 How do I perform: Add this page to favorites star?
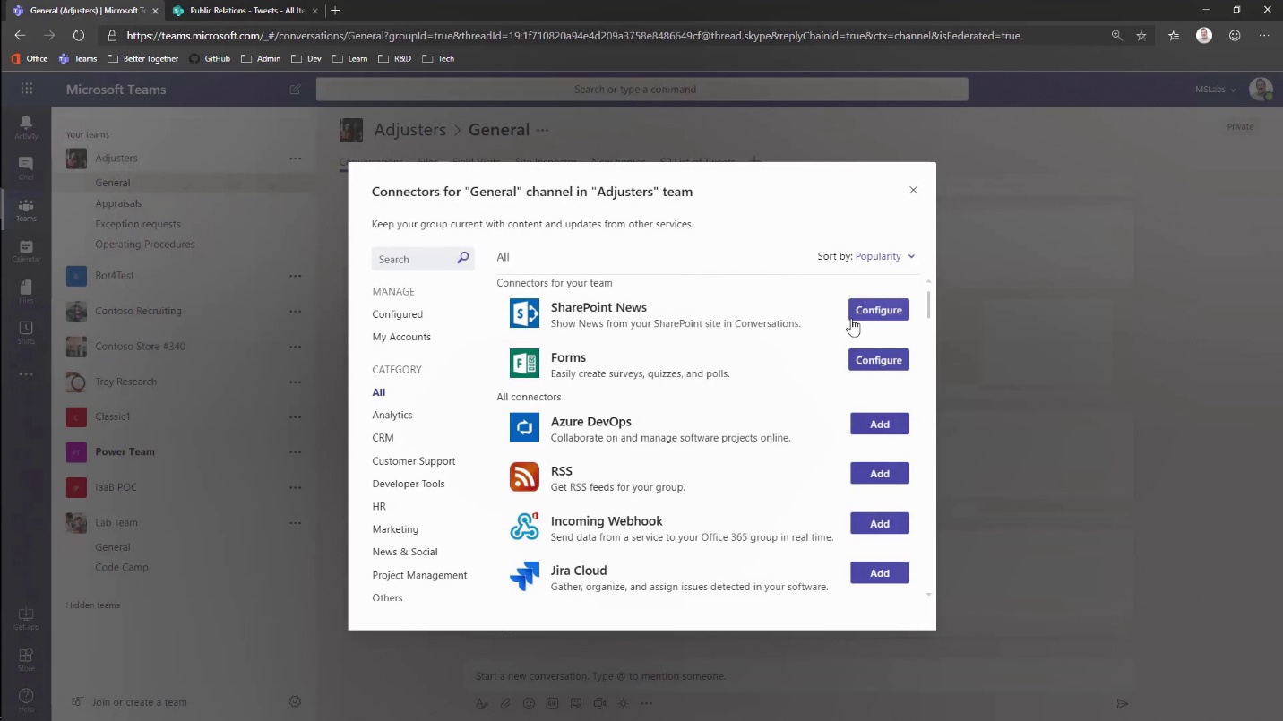[1141, 36]
